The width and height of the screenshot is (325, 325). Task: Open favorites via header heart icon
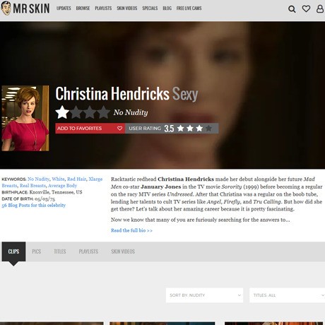tap(306, 9)
